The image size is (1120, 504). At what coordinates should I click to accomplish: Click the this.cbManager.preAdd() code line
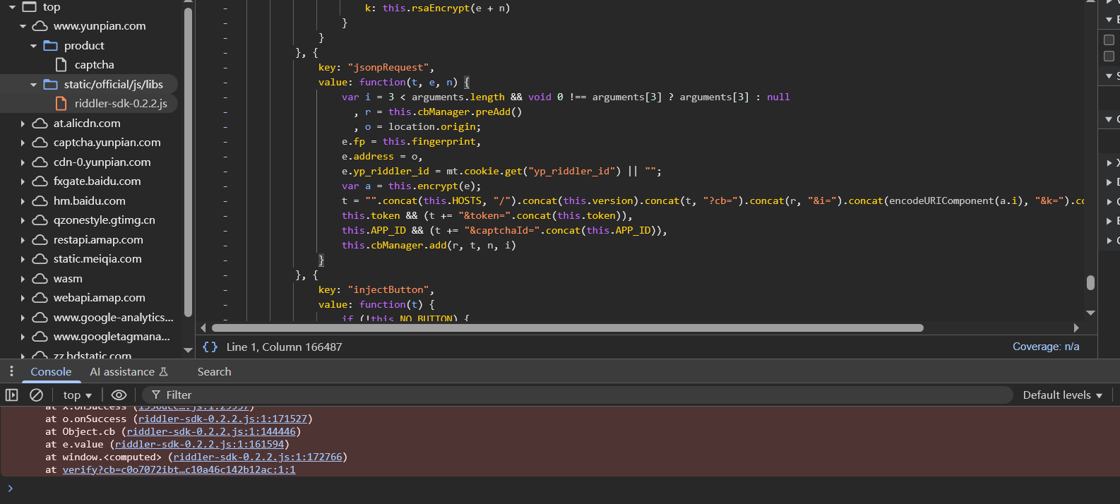tap(438, 112)
